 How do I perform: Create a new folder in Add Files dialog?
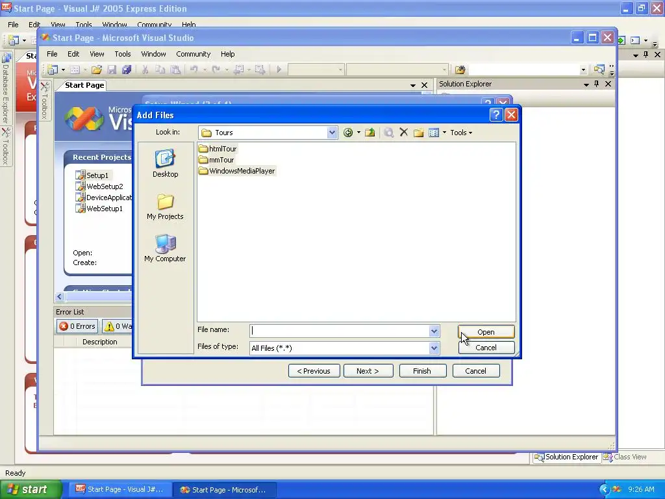(419, 133)
